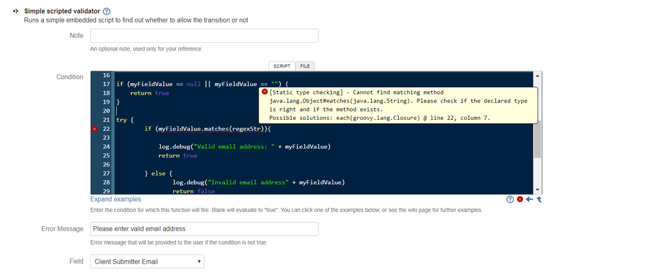
Task: Click the help icon below the code editor
Action: [x=510, y=199]
